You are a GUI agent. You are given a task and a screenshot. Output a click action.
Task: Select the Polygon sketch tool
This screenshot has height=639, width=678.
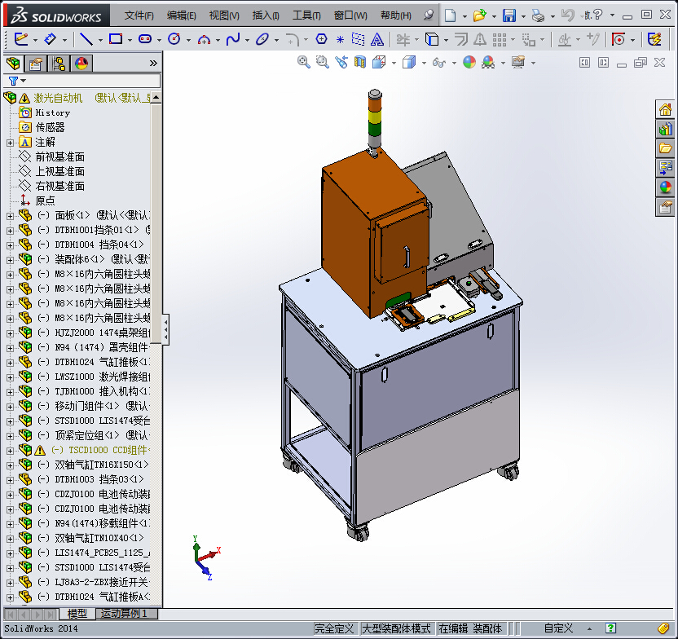(321, 39)
